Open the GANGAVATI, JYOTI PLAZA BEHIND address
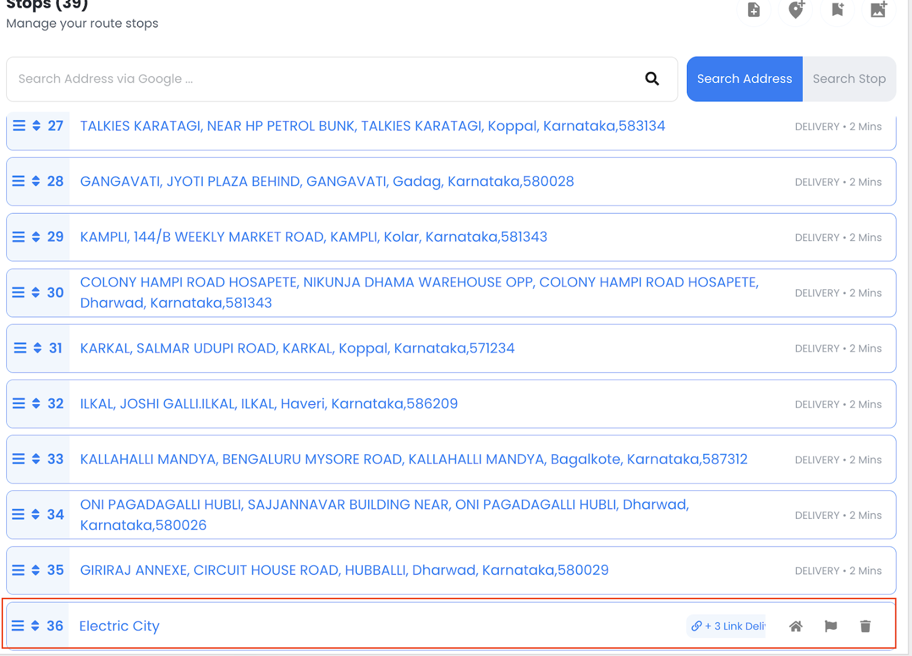The height and width of the screenshot is (656, 912). [327, 182]
